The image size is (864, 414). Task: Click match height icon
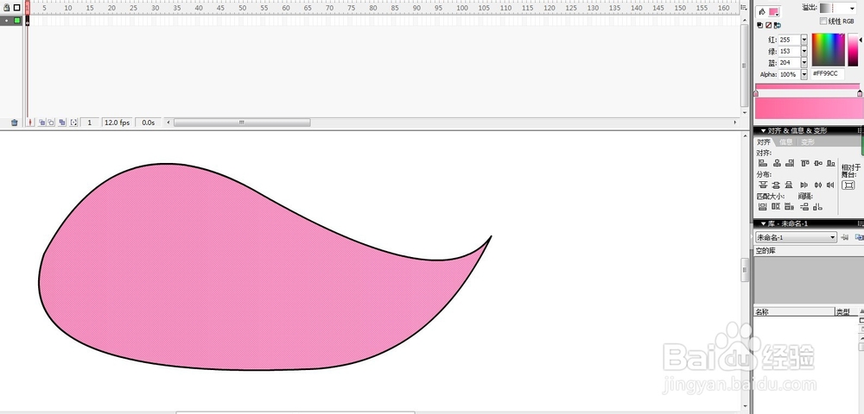click(776, 207)
